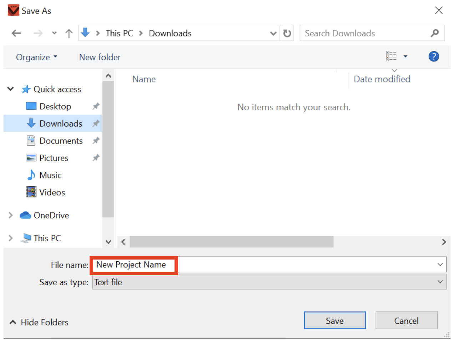Open the Organize menu
The height and width of the screenshot is (342, 454).
coord(36,57)
